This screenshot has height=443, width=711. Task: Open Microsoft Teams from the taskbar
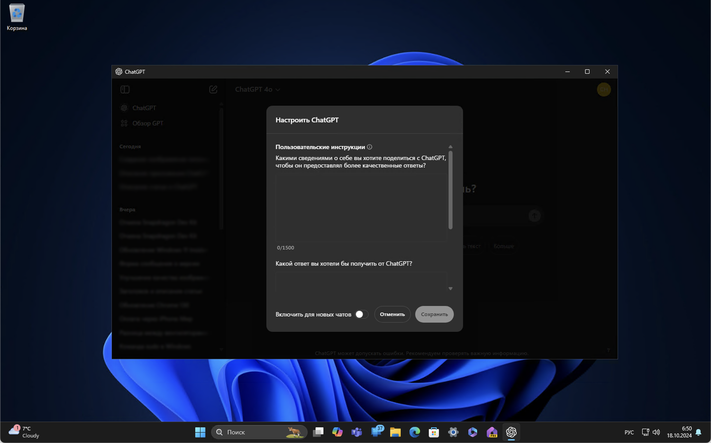[356, 432]
